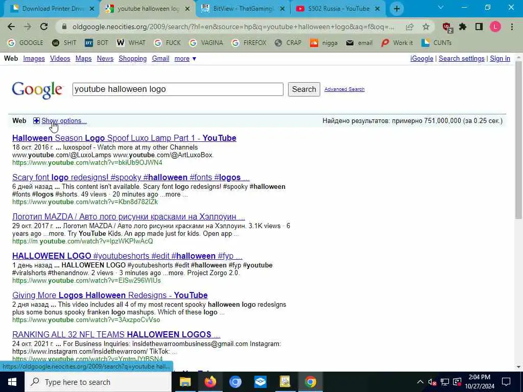Image resolution: width=523 pixels, height=392 pixels.
Task: Expand Show options plus icon
Action: coord(36,120)
